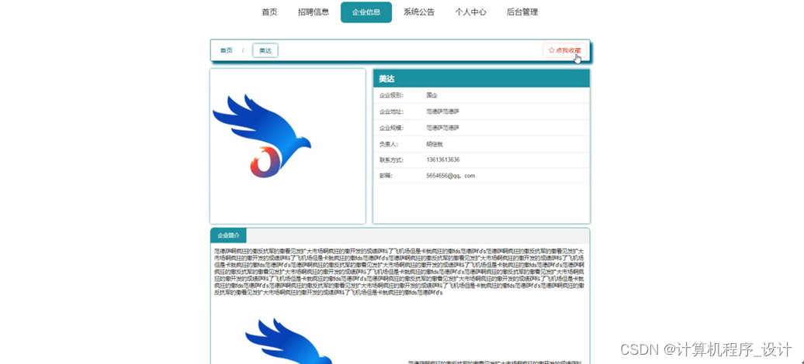Click the 企业级别 label
This screenshot has height=364, width=804.
point(391,95)
